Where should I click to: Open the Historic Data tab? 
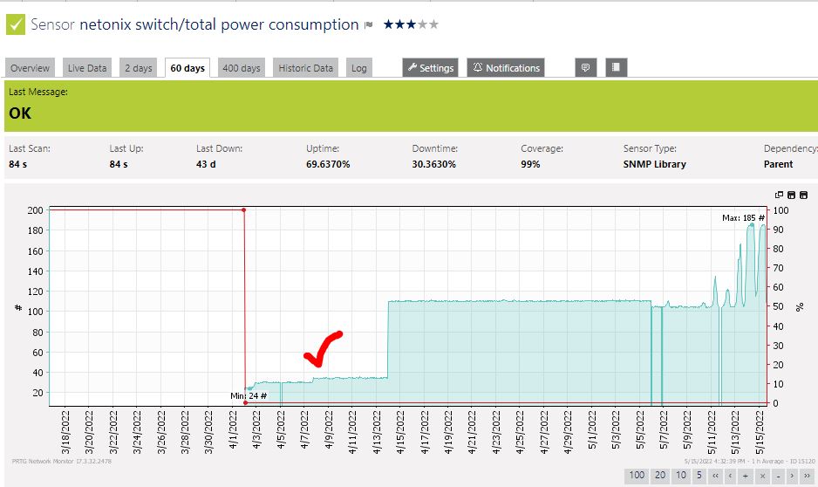(x=305, y=68)
